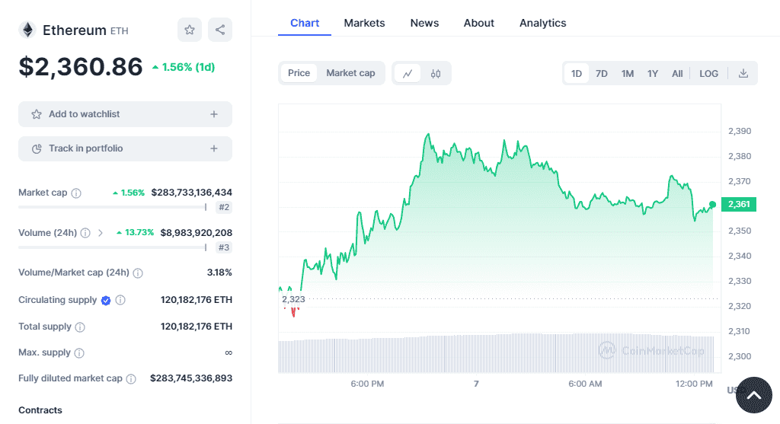The height and width of the screenshot is (424, 780).
Task: Switch to the Analytics tab
Action: tap(542, 23)
